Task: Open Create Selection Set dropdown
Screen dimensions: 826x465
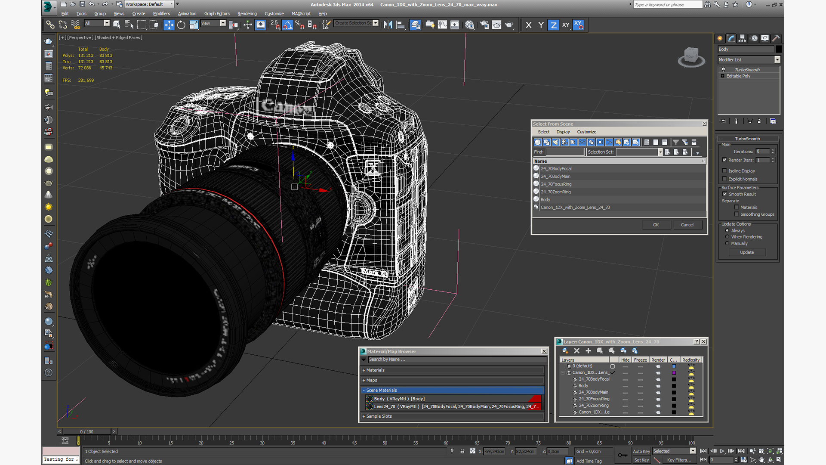Action: click(x=357, y=23)
